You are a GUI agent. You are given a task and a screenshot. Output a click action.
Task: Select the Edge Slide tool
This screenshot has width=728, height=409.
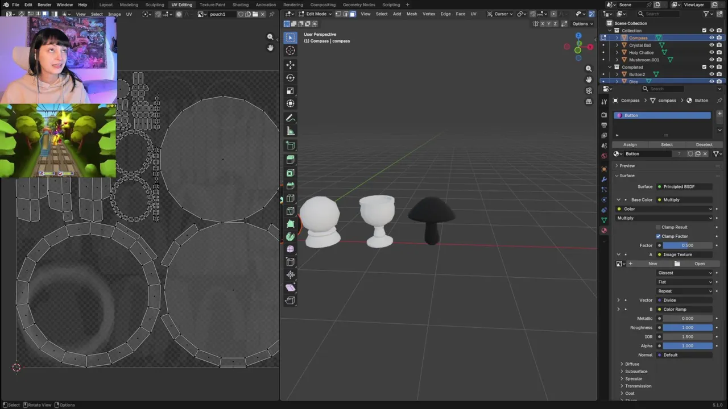tap(290, 262)
